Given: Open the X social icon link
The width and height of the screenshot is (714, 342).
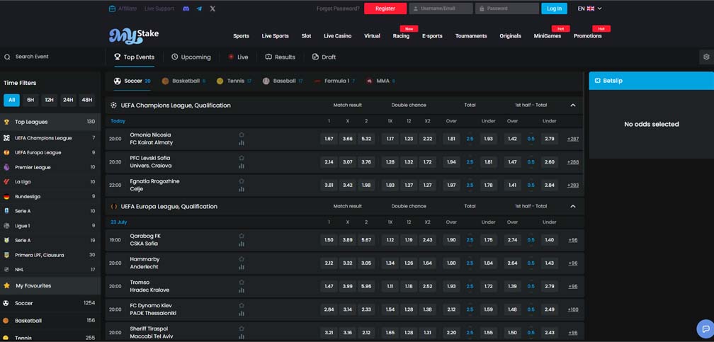Looking at the screenshot, I should [212, 8].
